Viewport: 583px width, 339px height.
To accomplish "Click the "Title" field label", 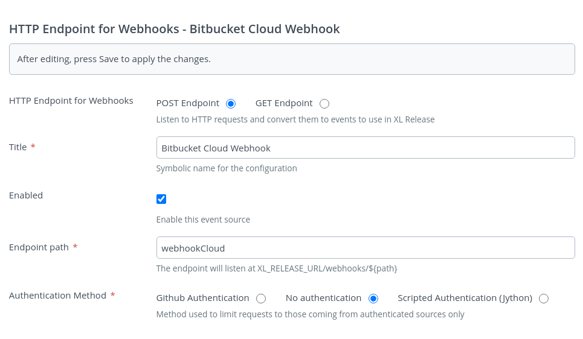I will (x=18, y=147).
